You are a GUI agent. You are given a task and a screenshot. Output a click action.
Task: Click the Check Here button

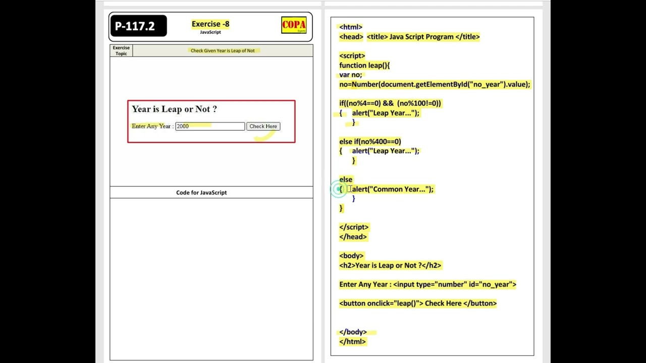(x=263, y=126)
